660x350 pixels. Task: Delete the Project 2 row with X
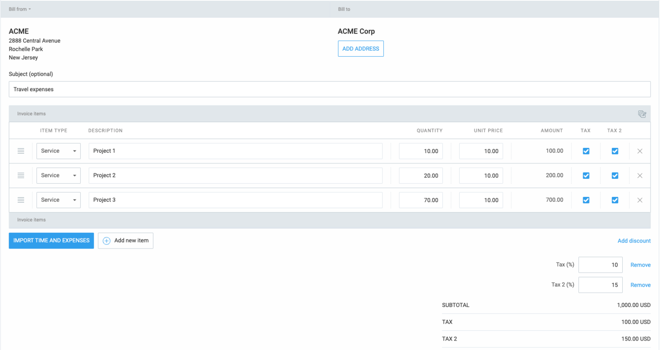(640, 175)
